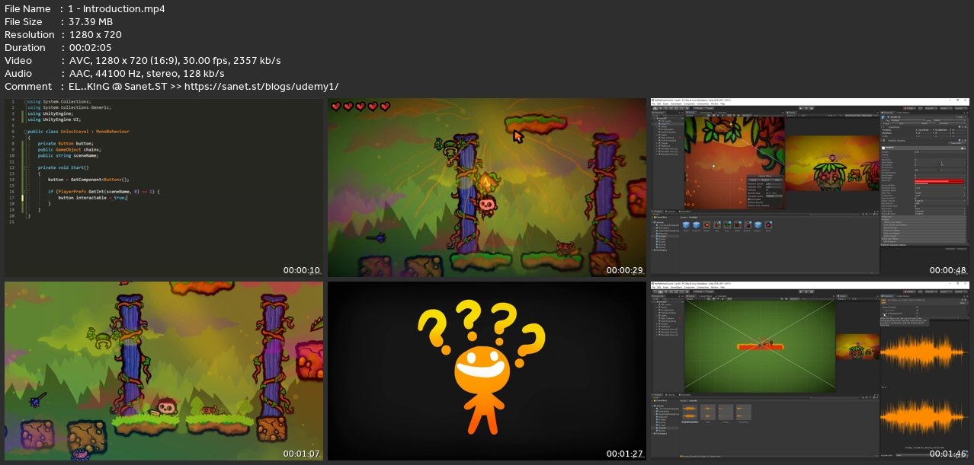Open the Unity particle editor frame at 00:00:48

(810, 187)
